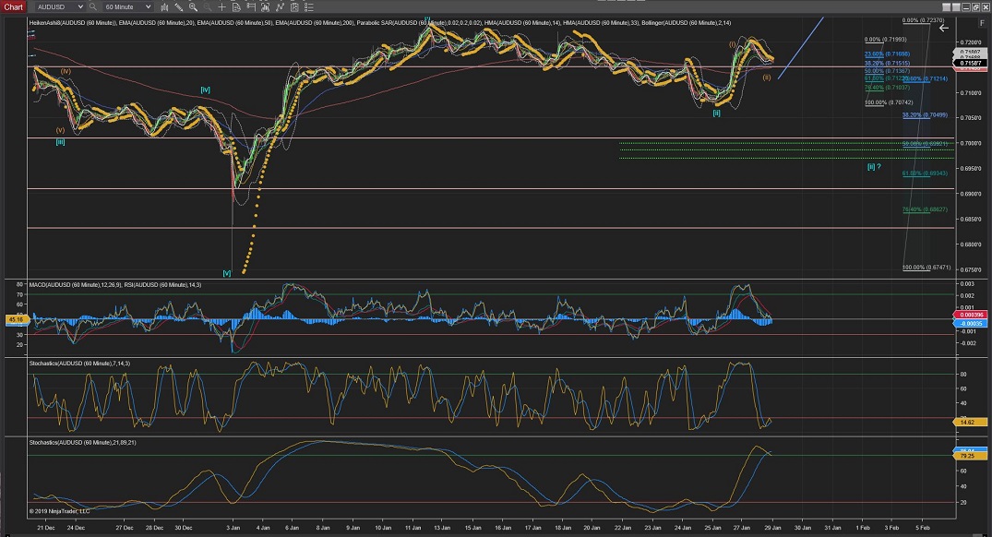992x537 pixels.
Task: Click the 0.70000 price axis label
Action: point(971,143)
